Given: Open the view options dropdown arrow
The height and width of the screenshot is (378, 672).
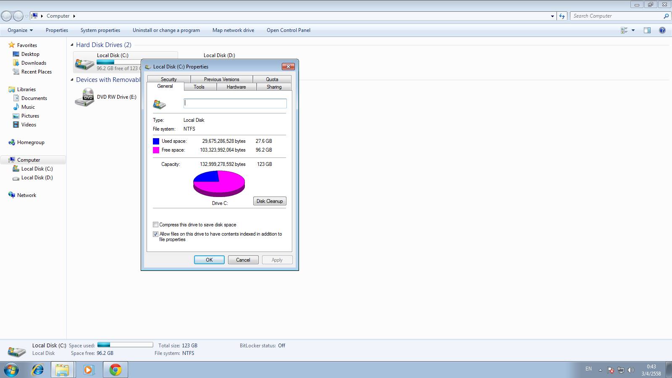Looking at the screenshot, I should point(633,30).
